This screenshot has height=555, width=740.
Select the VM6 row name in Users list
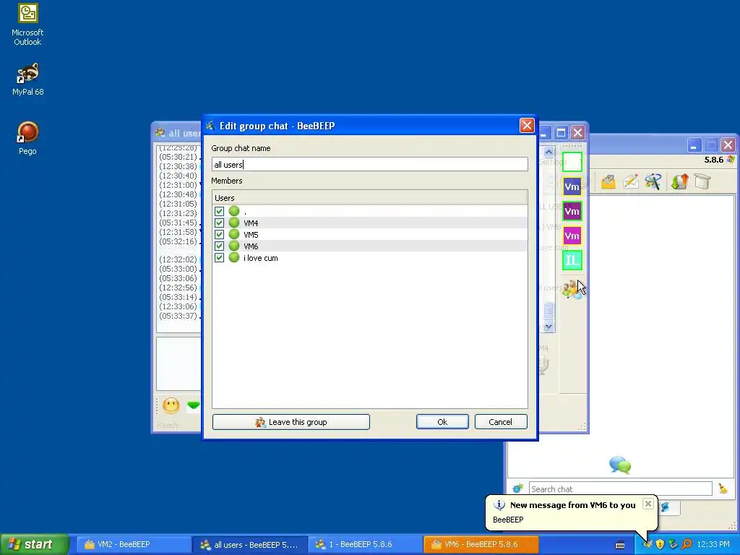coord(251,246)
